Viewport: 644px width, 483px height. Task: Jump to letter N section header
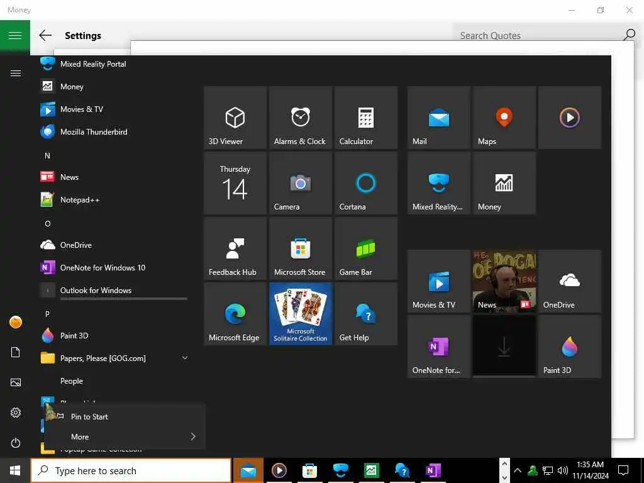tap(47, 156)
